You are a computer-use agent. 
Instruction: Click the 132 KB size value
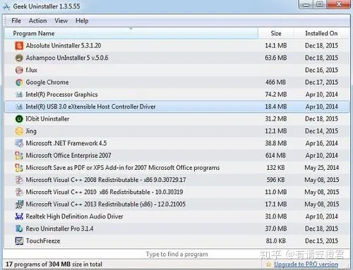[275, 168]
